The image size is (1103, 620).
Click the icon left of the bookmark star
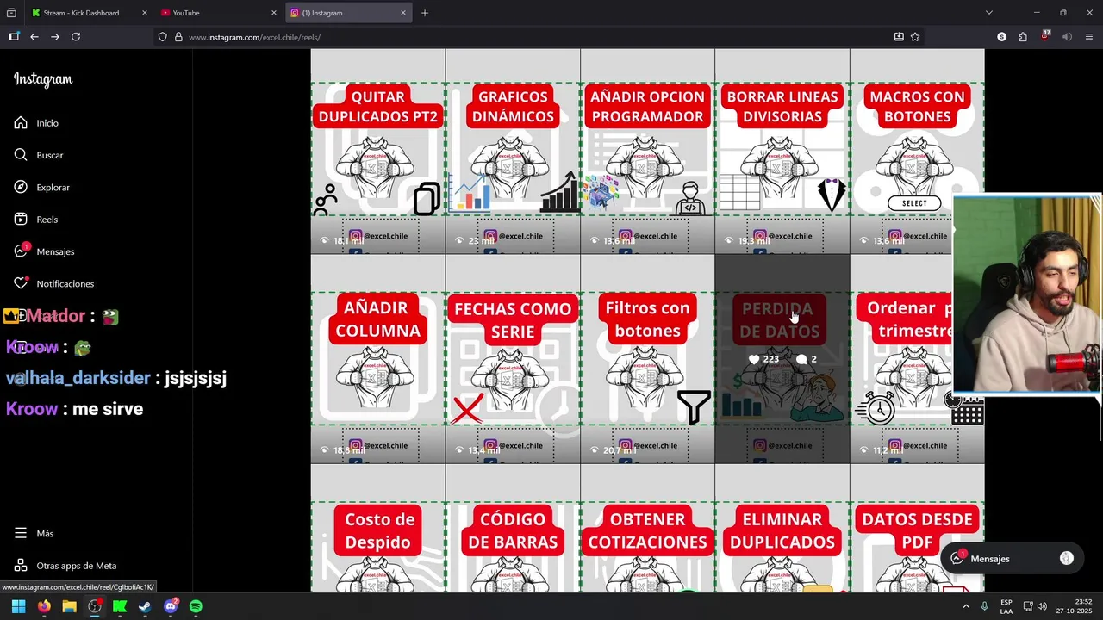[899, 37]
